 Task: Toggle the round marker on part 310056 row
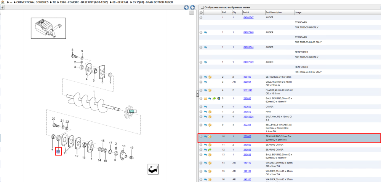pos(201,150)
